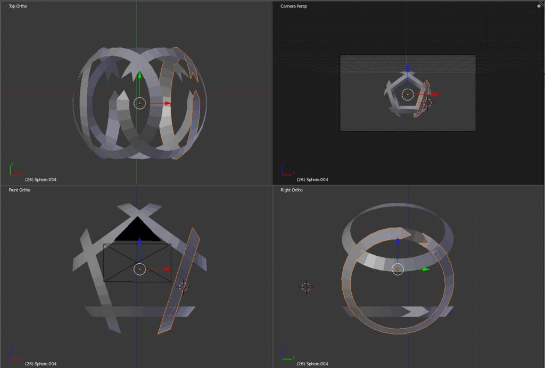Click the red X-axis arrow in Front Ortho view
Screen dimensions: 545x368
(x=168, y=269)
